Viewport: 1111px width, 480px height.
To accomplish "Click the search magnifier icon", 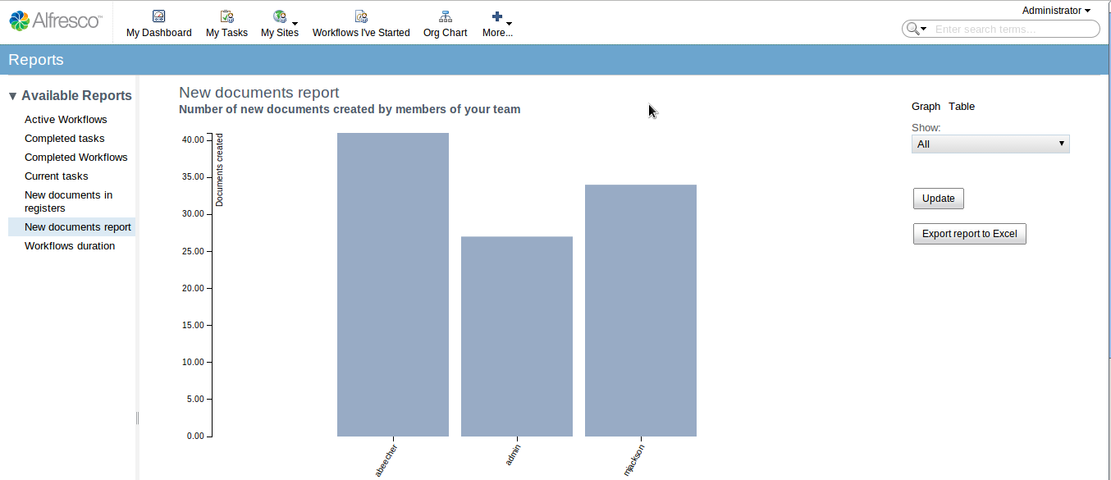I will (912, 29).
